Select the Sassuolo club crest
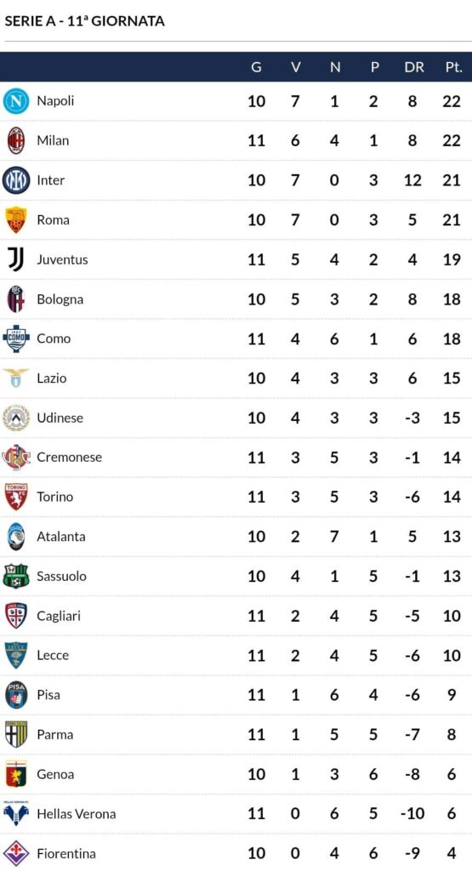472x871 pixels. click(x=16, y=576)
